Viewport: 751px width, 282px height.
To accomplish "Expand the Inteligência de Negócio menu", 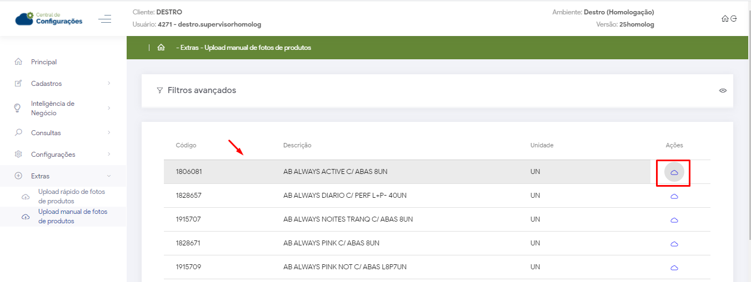I will 62,108.
